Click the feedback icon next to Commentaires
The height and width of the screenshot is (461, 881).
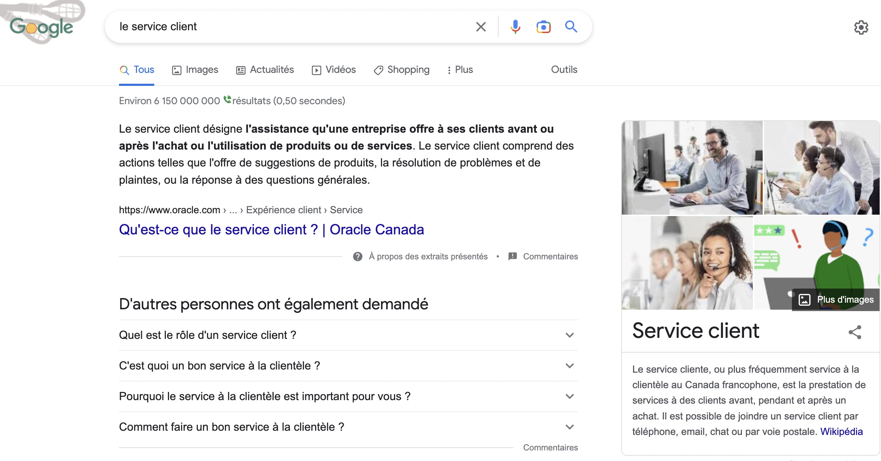click(513, 257)
